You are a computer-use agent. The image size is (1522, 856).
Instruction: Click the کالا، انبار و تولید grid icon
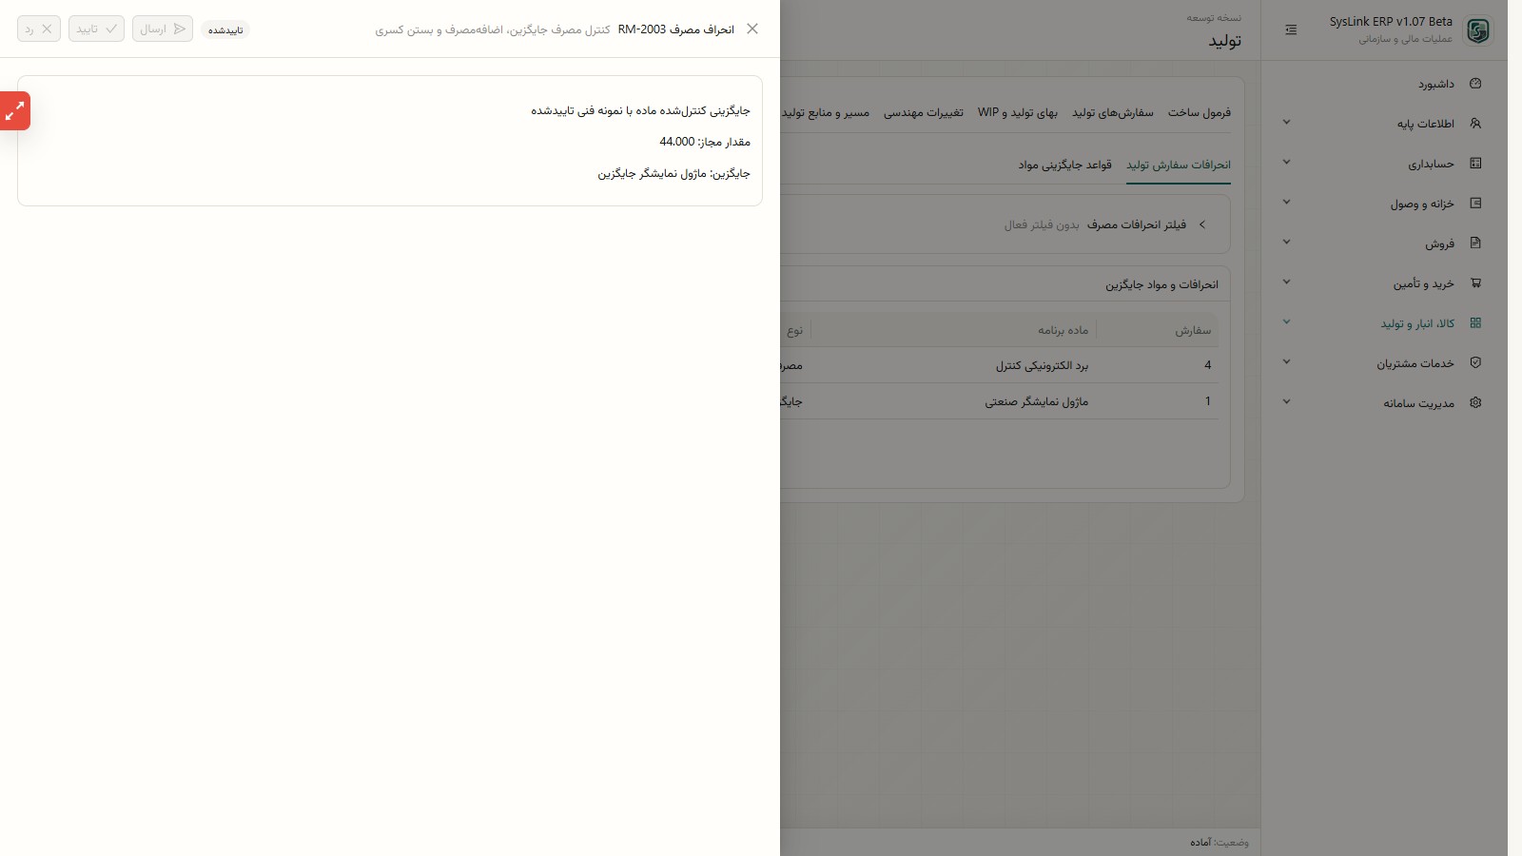[x=1475, y=323]
